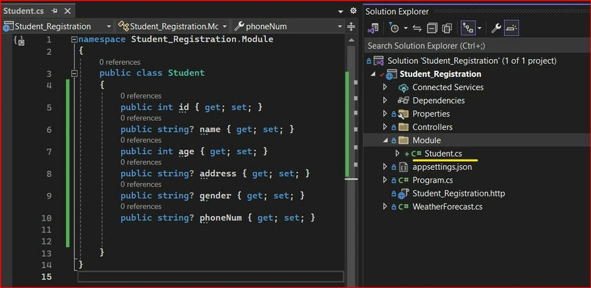The width and height of the screenshot is (591, 288).
Task: Open the file nesting dropdown arrow
Action: (x=480, y=28)
